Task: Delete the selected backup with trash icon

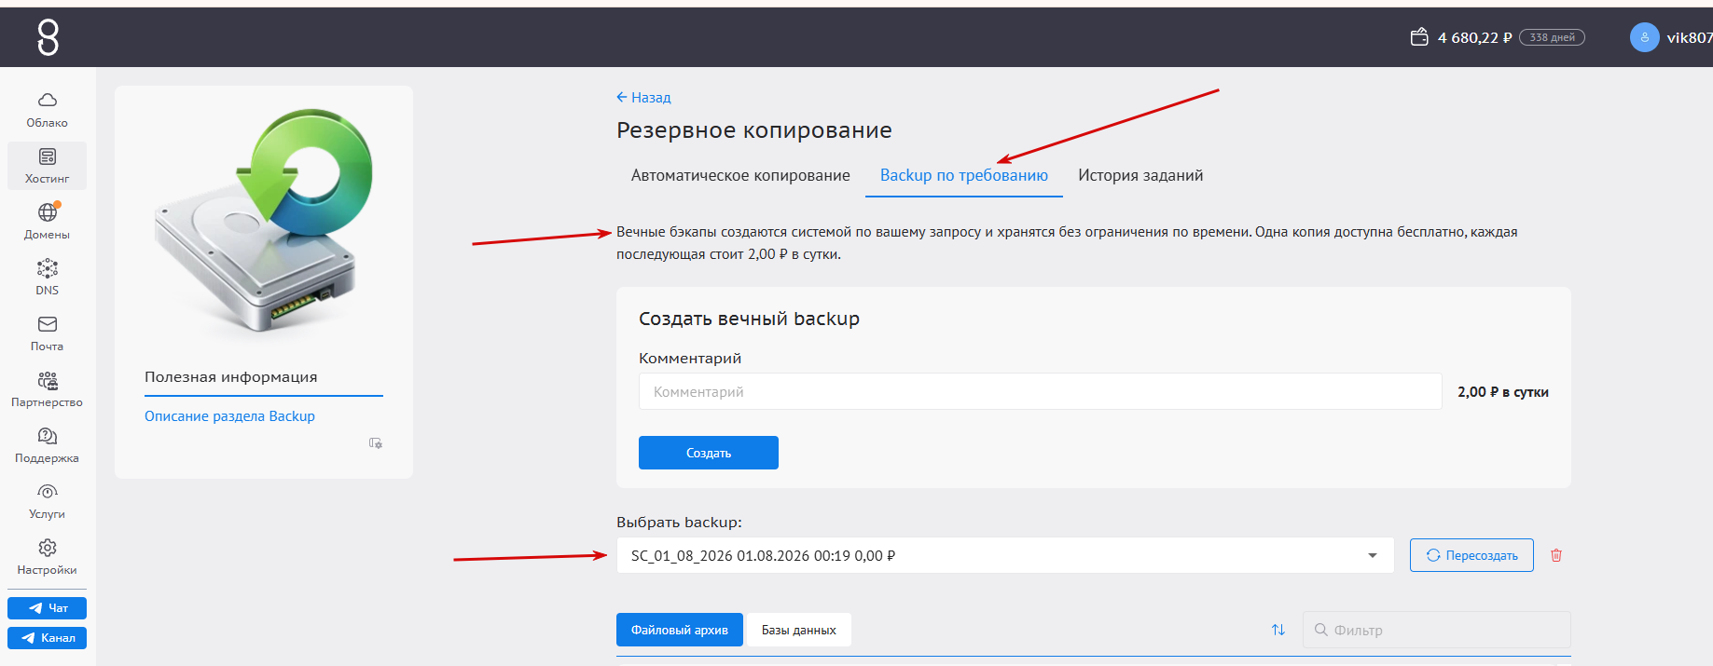Action: tap(1556, 555)
